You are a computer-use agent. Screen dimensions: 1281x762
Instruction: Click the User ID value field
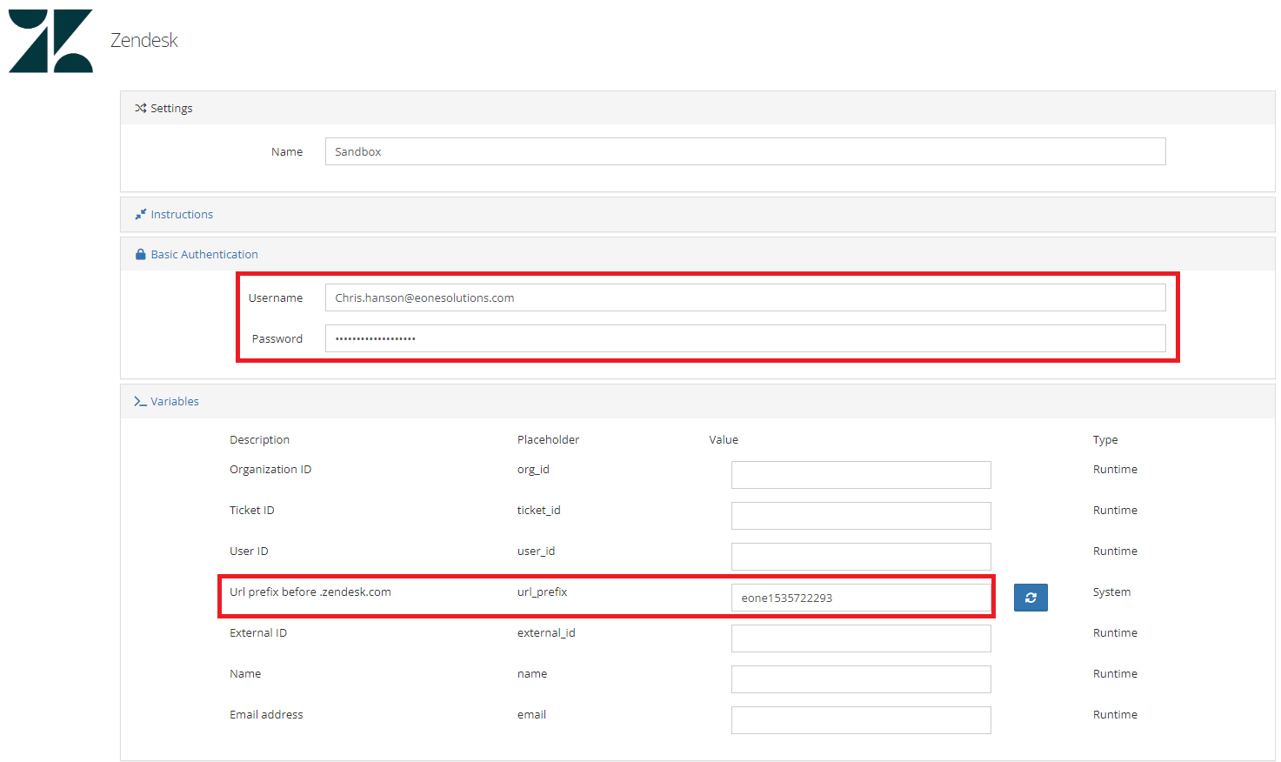(x=861, y=557)
